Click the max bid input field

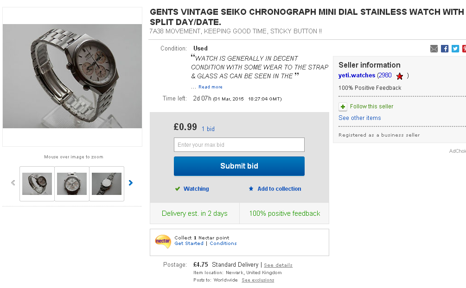(x=239, y=145)
